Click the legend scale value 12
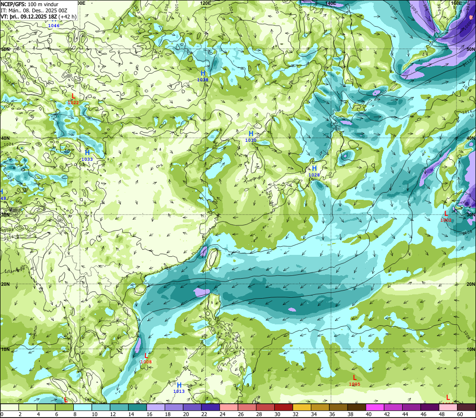This screenshot has height=418, width=476. click(x=113, y=414)
